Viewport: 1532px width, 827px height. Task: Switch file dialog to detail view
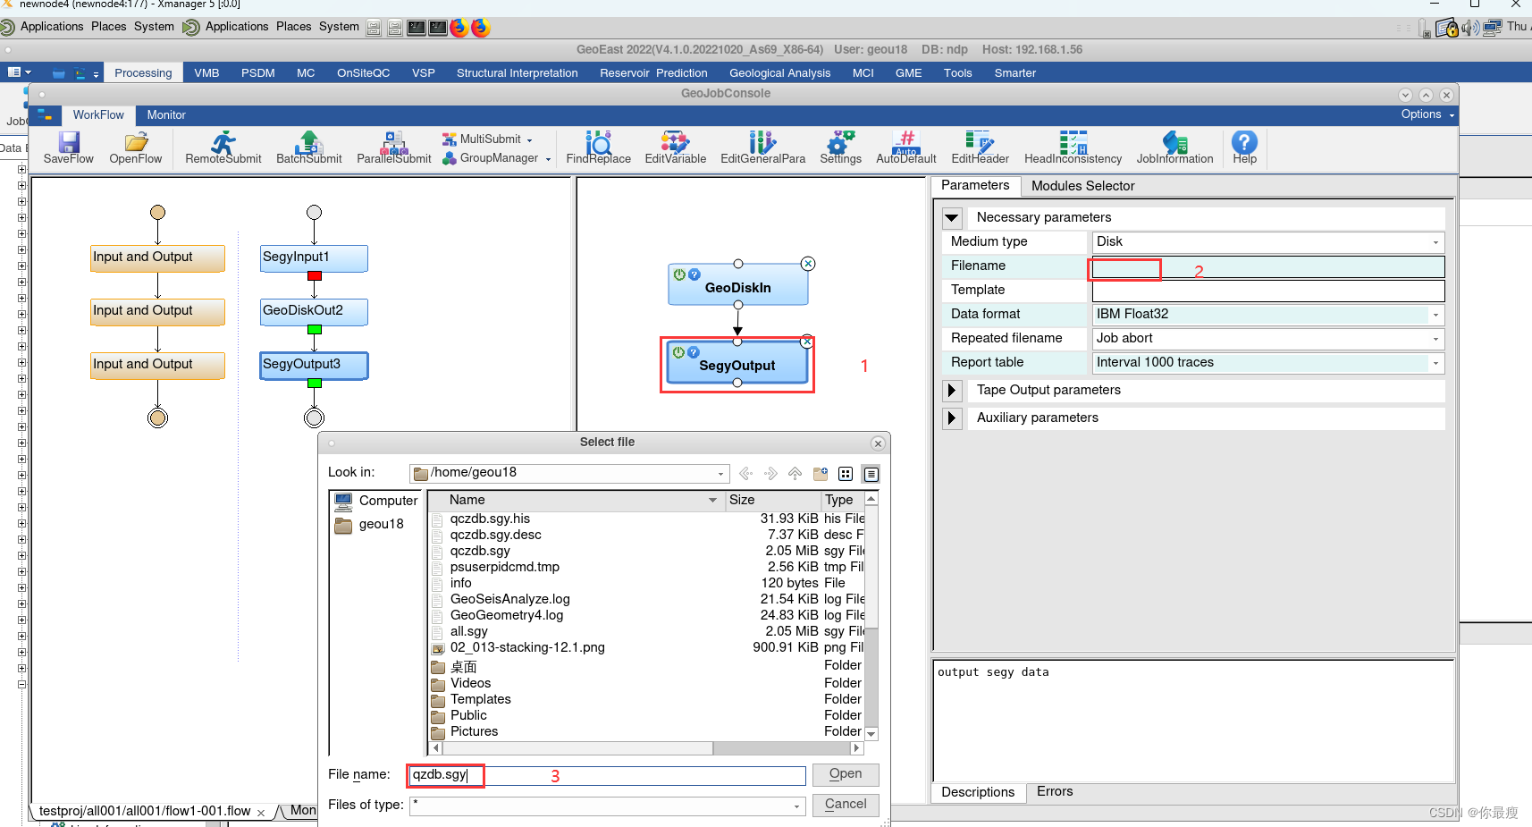point(871,474)
